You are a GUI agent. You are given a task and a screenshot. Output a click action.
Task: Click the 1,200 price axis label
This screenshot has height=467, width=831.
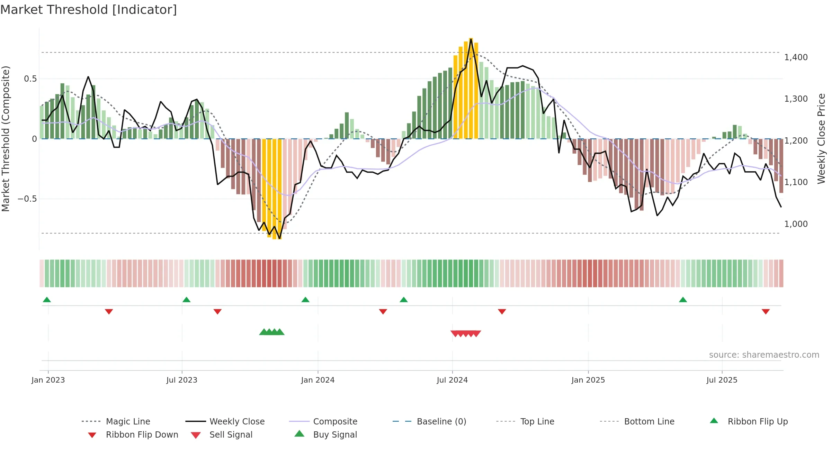click(796, 140)
